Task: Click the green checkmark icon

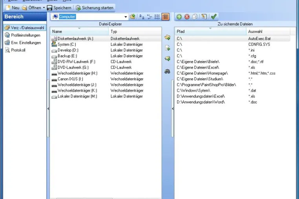Action: point(214,17)
